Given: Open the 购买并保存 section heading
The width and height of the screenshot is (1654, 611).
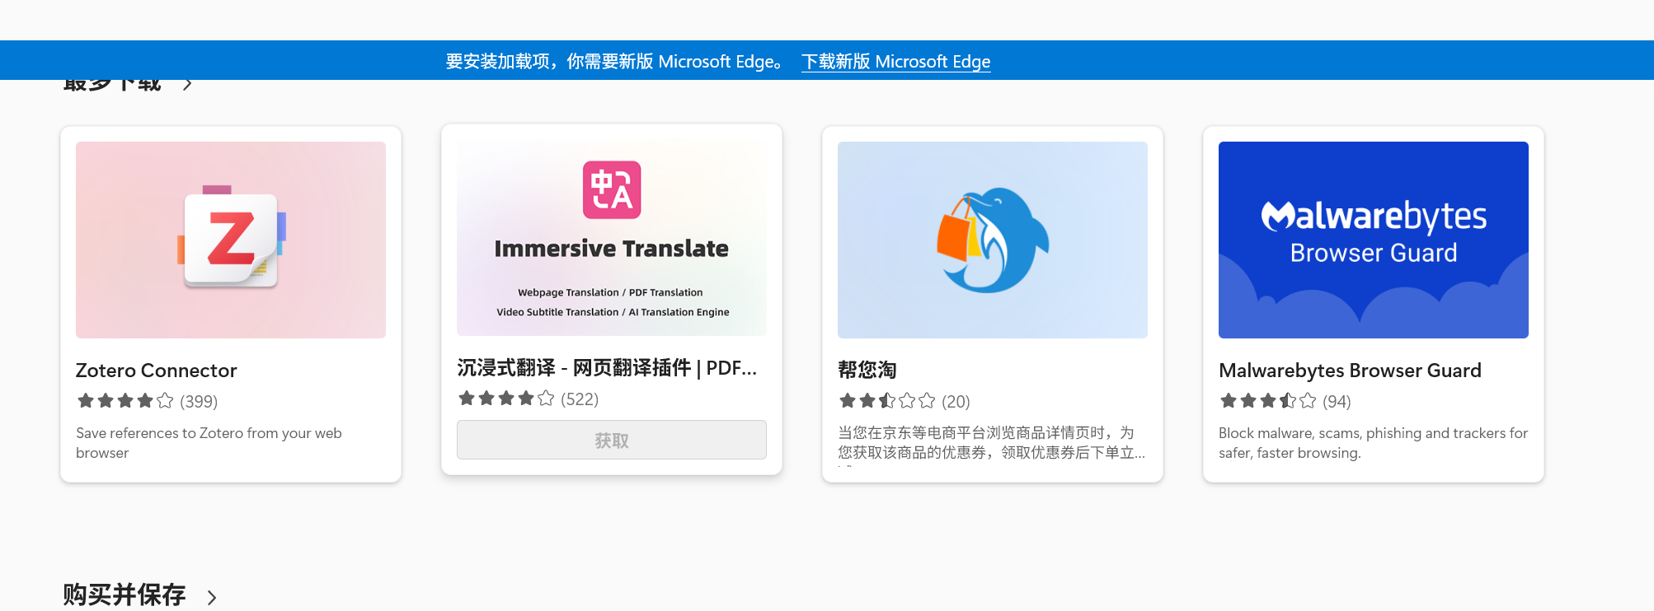Looking at the screenshot, I should click(125, 595).
